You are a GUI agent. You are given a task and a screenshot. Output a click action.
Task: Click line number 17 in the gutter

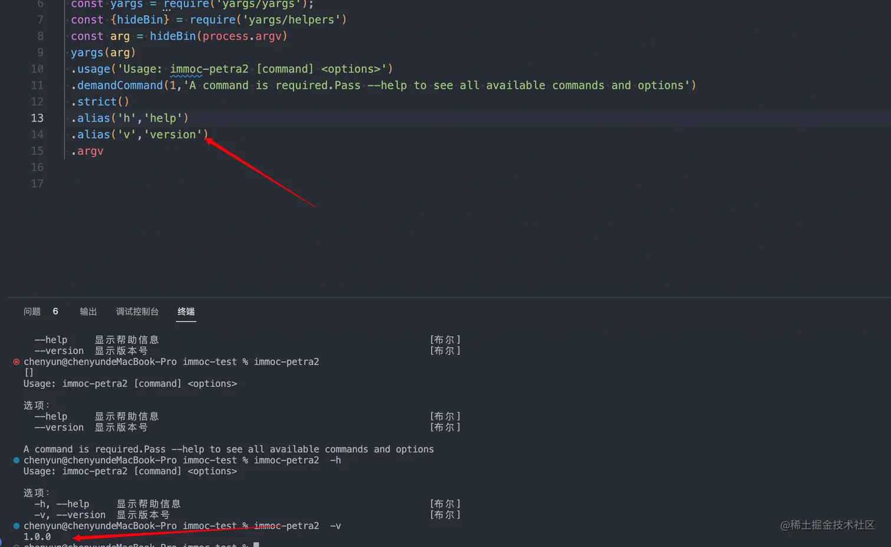point(37,184)
